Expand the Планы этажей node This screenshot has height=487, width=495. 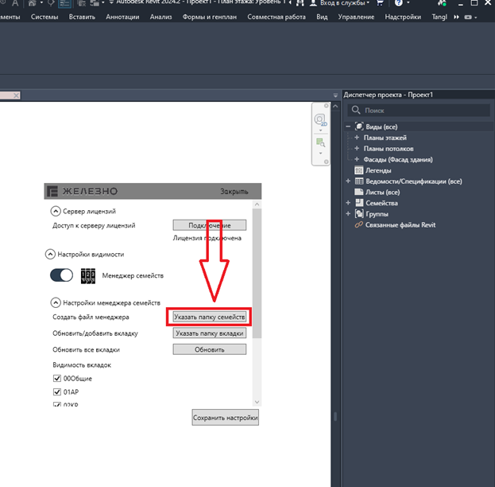point(357,138)
